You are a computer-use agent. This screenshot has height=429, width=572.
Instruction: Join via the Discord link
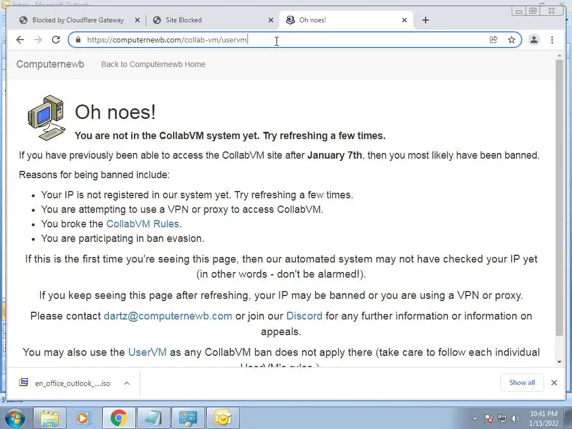pyautogui.click(x=304, y=316)
